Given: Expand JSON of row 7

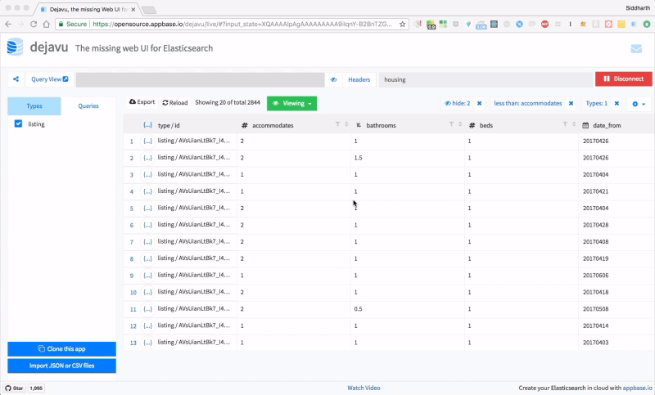Looking at the screenshot, I should (x=147, y=242).
